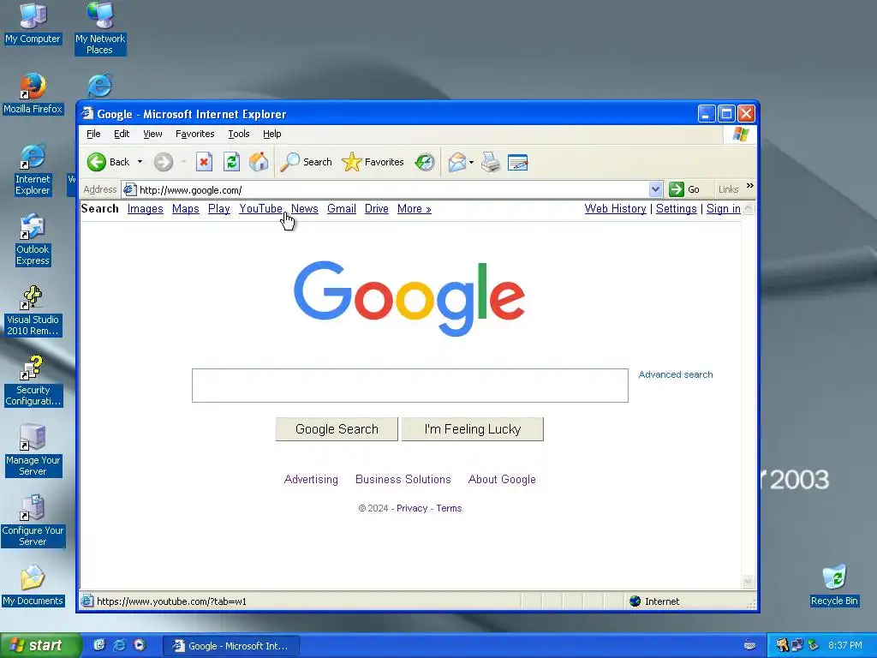Click the Google Search button
Image resolution: width=877 pixels, height=658 pixels.
337,429
